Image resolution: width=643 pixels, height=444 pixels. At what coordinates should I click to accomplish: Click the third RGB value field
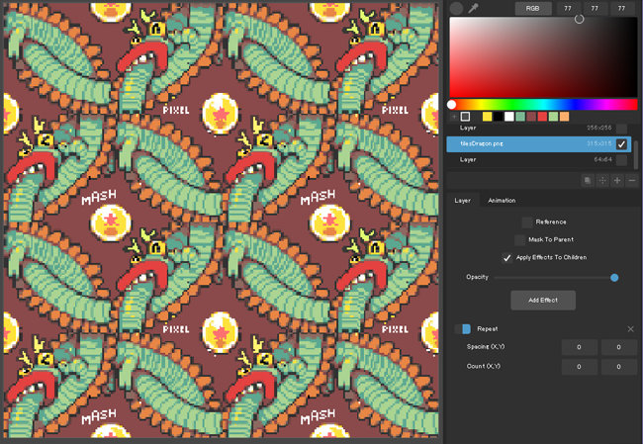click(x=621, y=8)
